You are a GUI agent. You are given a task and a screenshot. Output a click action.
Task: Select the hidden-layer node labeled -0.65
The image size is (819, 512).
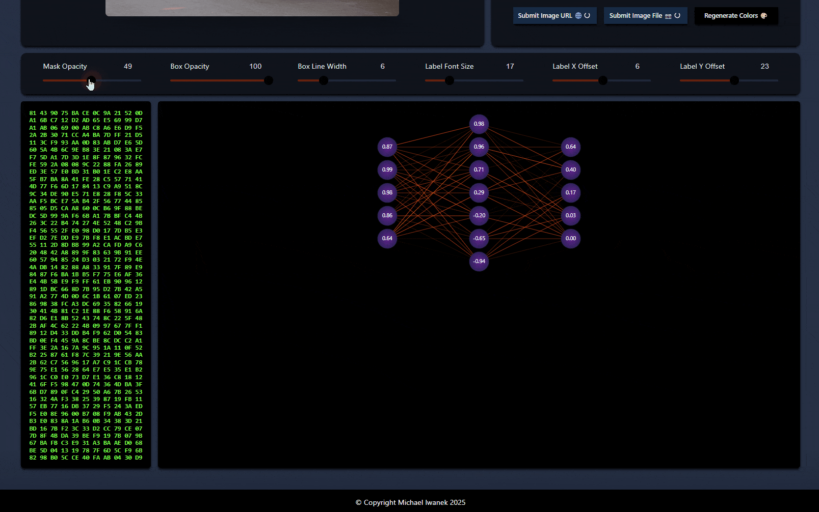click(479, 238)
